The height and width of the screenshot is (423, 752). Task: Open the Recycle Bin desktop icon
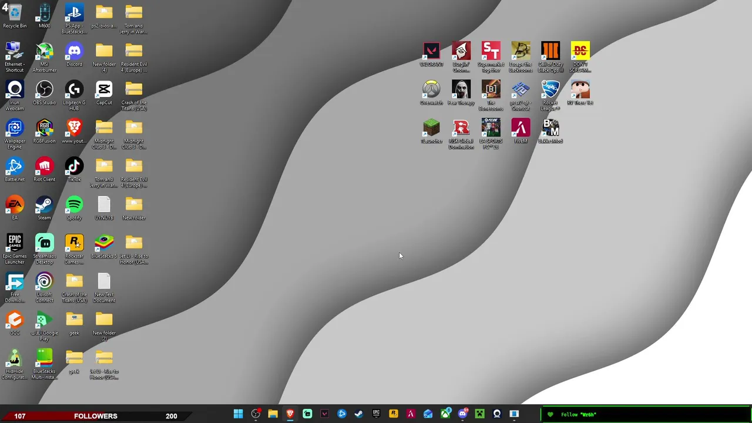pos(15,16)
